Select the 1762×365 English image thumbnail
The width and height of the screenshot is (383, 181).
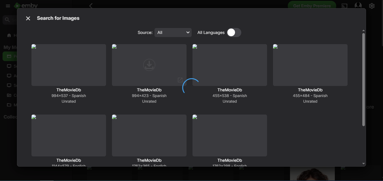point(149,135)
